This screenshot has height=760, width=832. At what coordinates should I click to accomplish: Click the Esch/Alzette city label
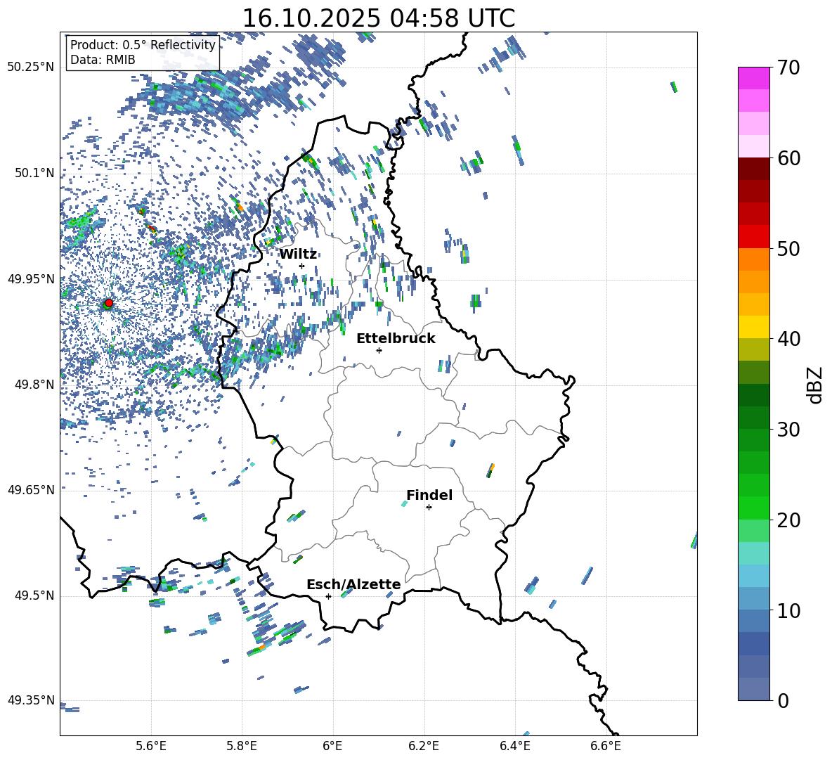point(353,584)
